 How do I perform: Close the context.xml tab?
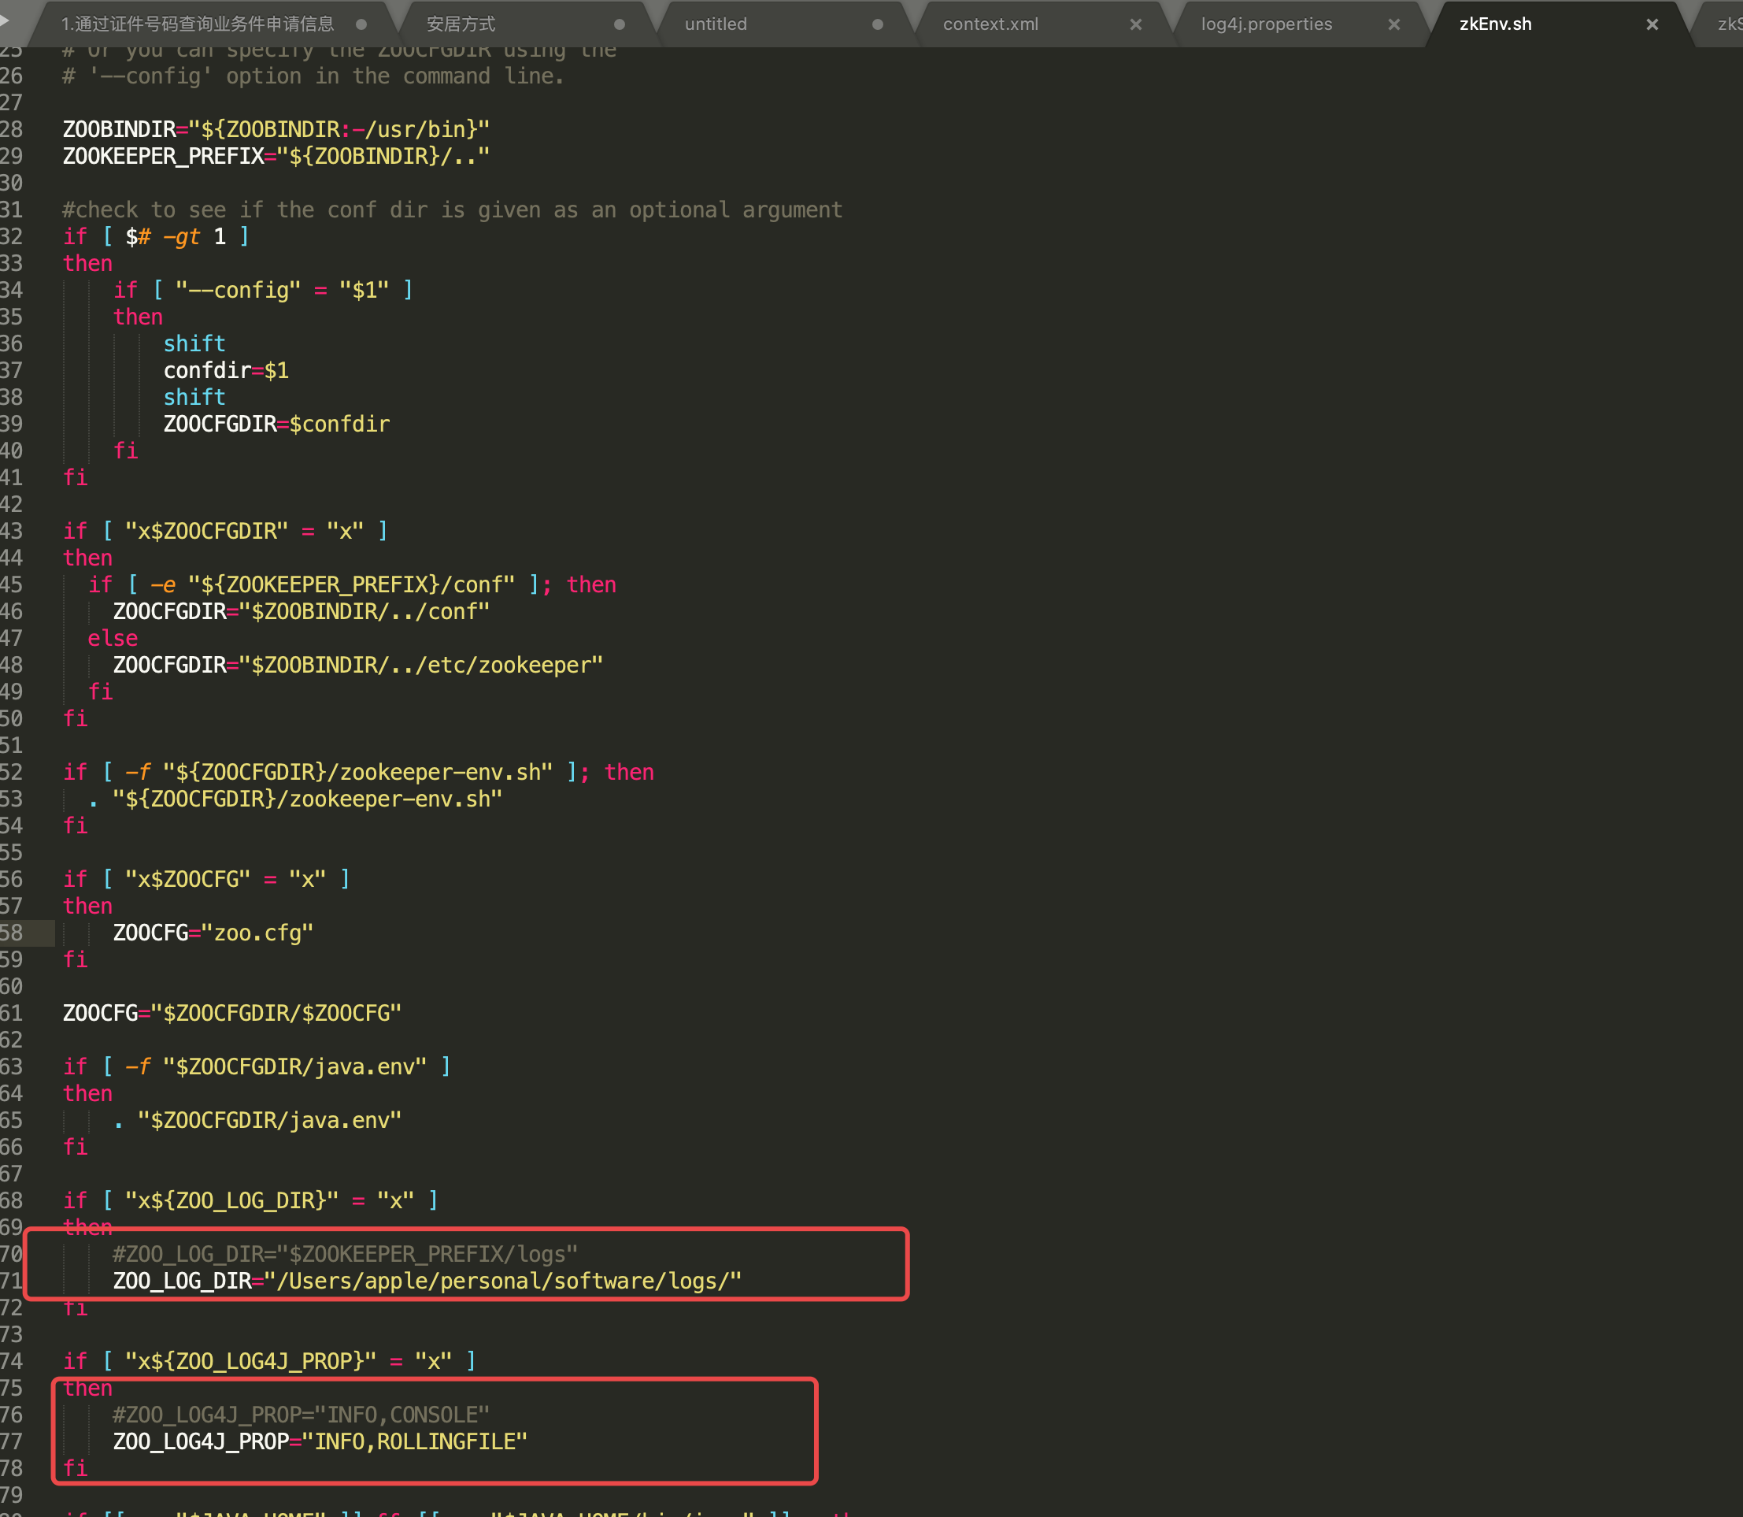pyautogui.click(x=1135, y=24)
